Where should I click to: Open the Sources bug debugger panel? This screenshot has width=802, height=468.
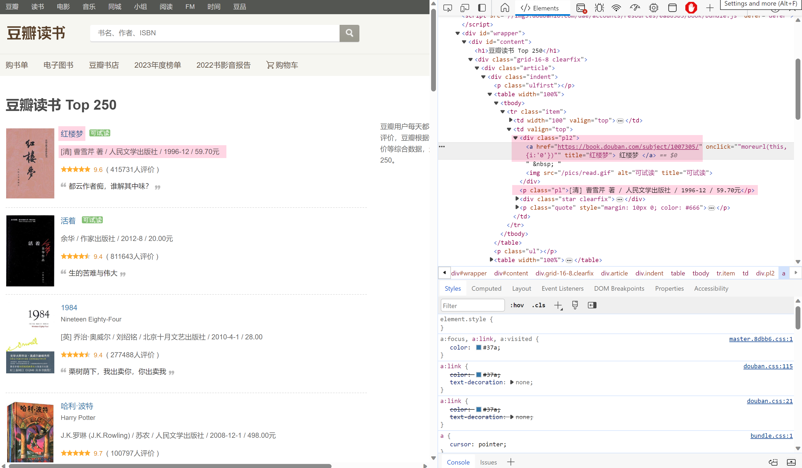click(x=599, y=8)
